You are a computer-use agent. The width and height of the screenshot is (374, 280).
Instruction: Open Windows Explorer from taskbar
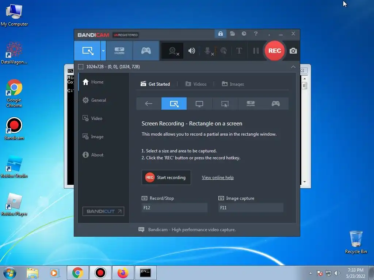(x=33, y=273)
